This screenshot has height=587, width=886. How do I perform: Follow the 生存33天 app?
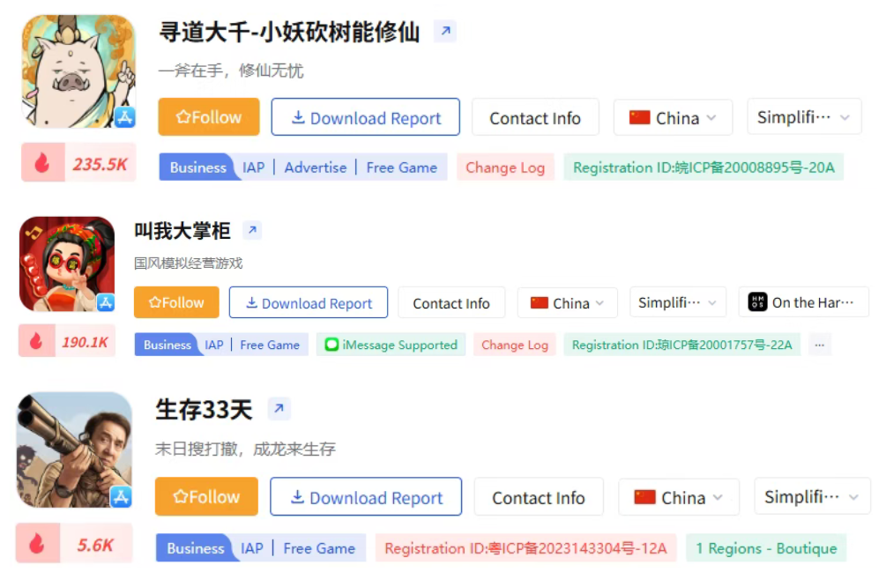[206, 496]
